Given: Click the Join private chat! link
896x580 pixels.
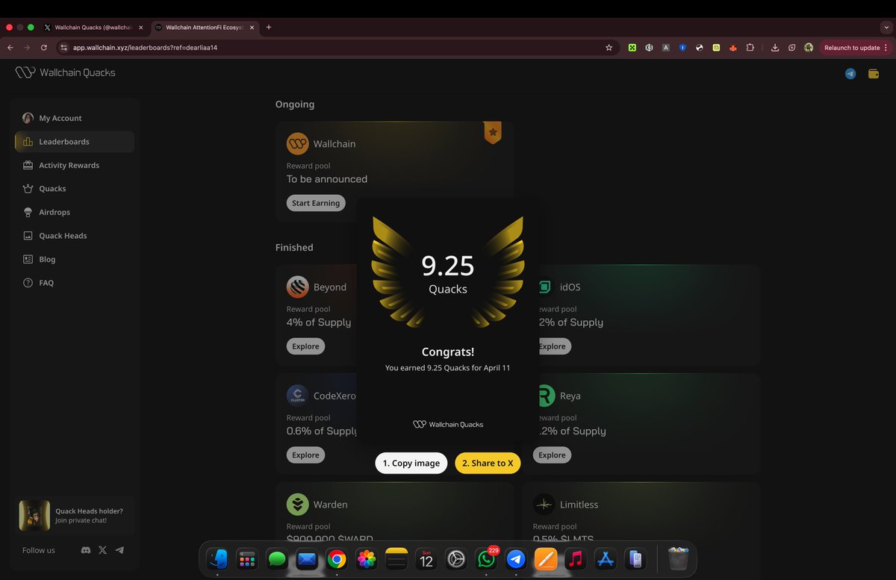Looking at the screenshot, I should pos(81,520).
